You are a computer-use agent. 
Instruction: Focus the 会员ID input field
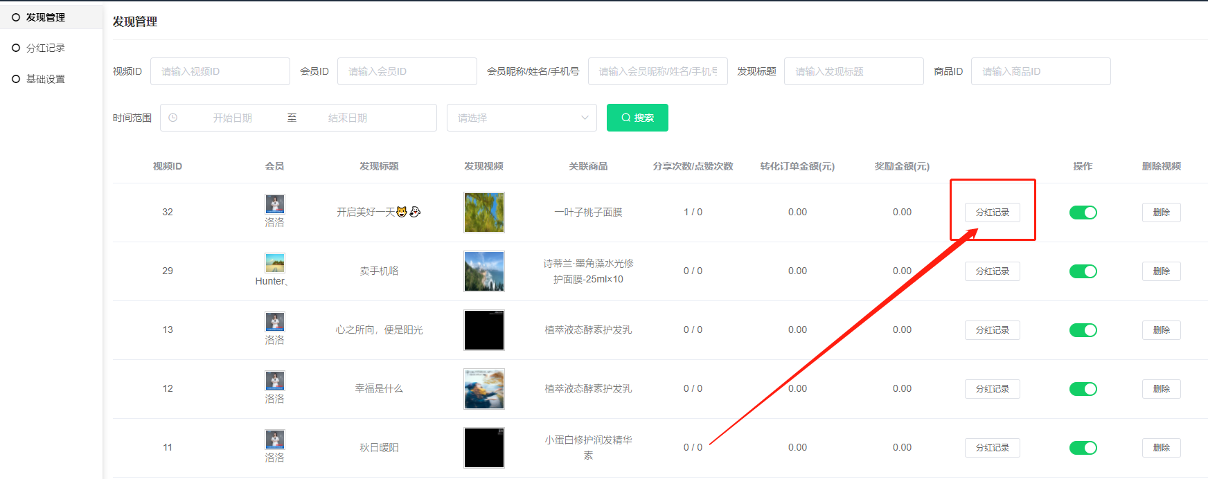407,71
